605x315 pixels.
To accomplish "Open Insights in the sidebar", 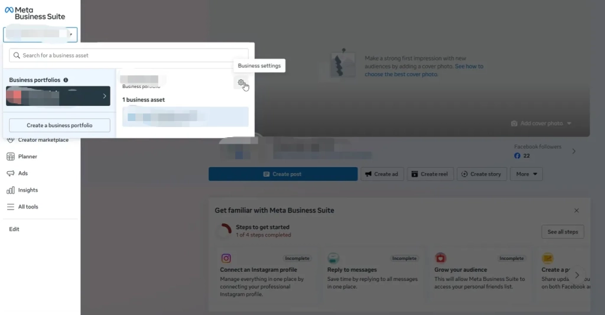I will coord(28,190).
